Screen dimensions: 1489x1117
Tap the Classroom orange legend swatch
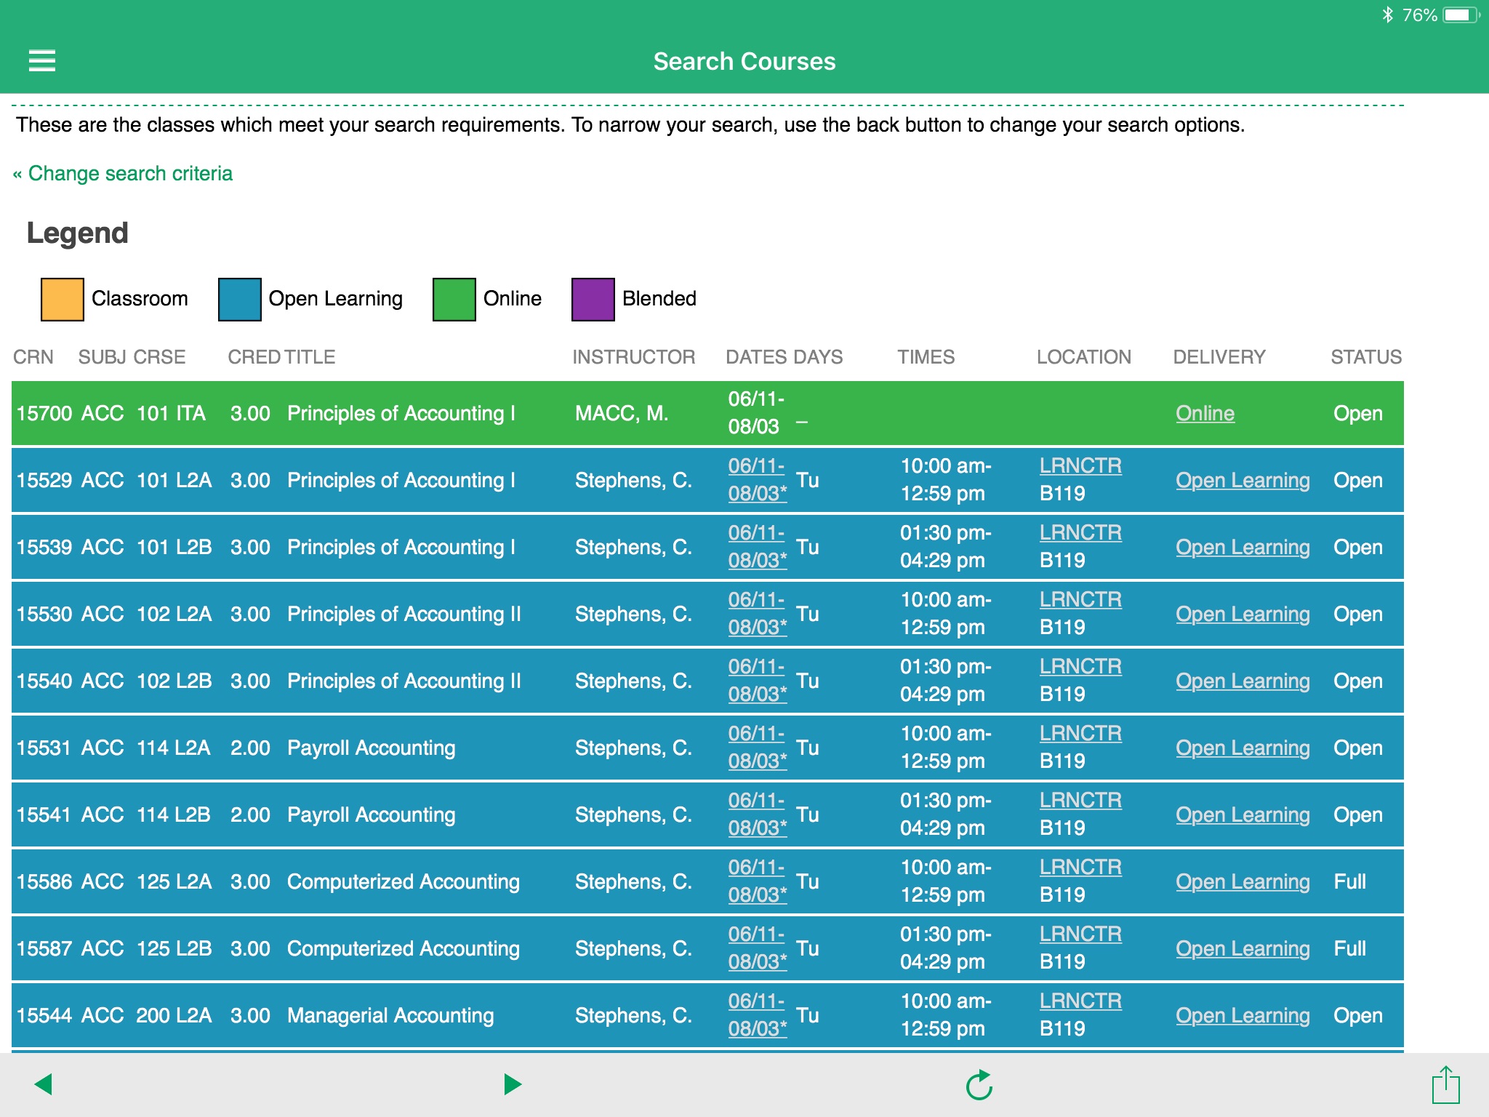63,299
